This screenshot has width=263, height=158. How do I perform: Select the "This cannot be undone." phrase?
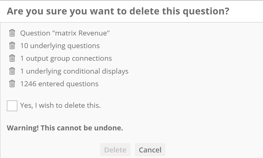tap(82, 128)
